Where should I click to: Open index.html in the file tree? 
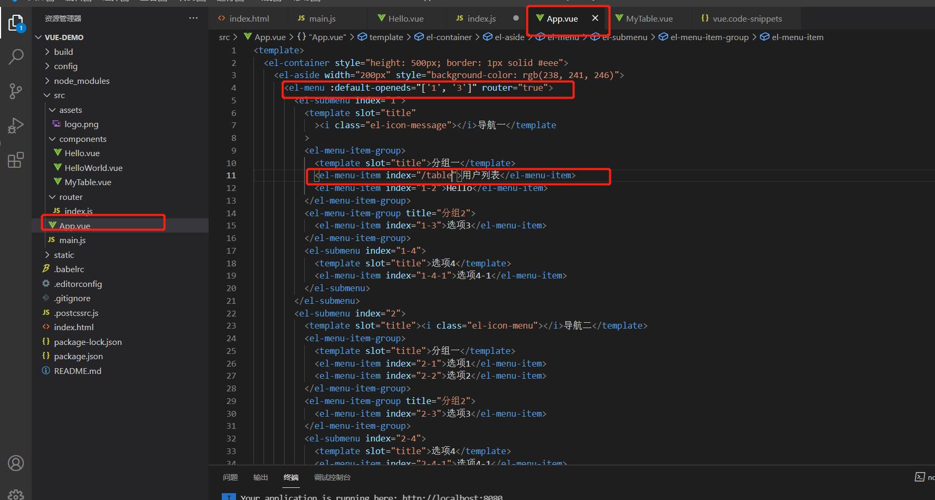tap(73, 327)
